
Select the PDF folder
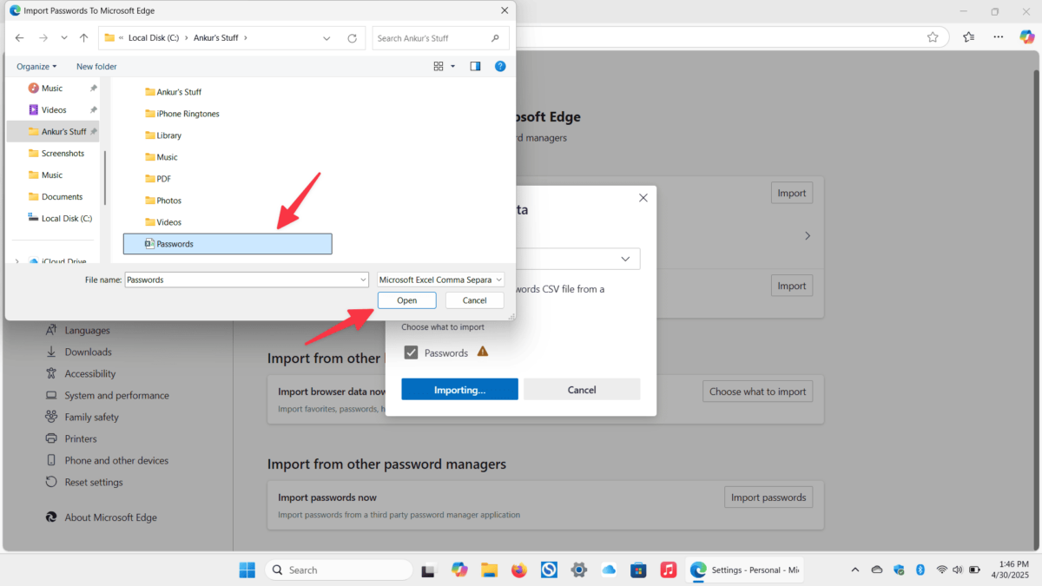point(158,179)
